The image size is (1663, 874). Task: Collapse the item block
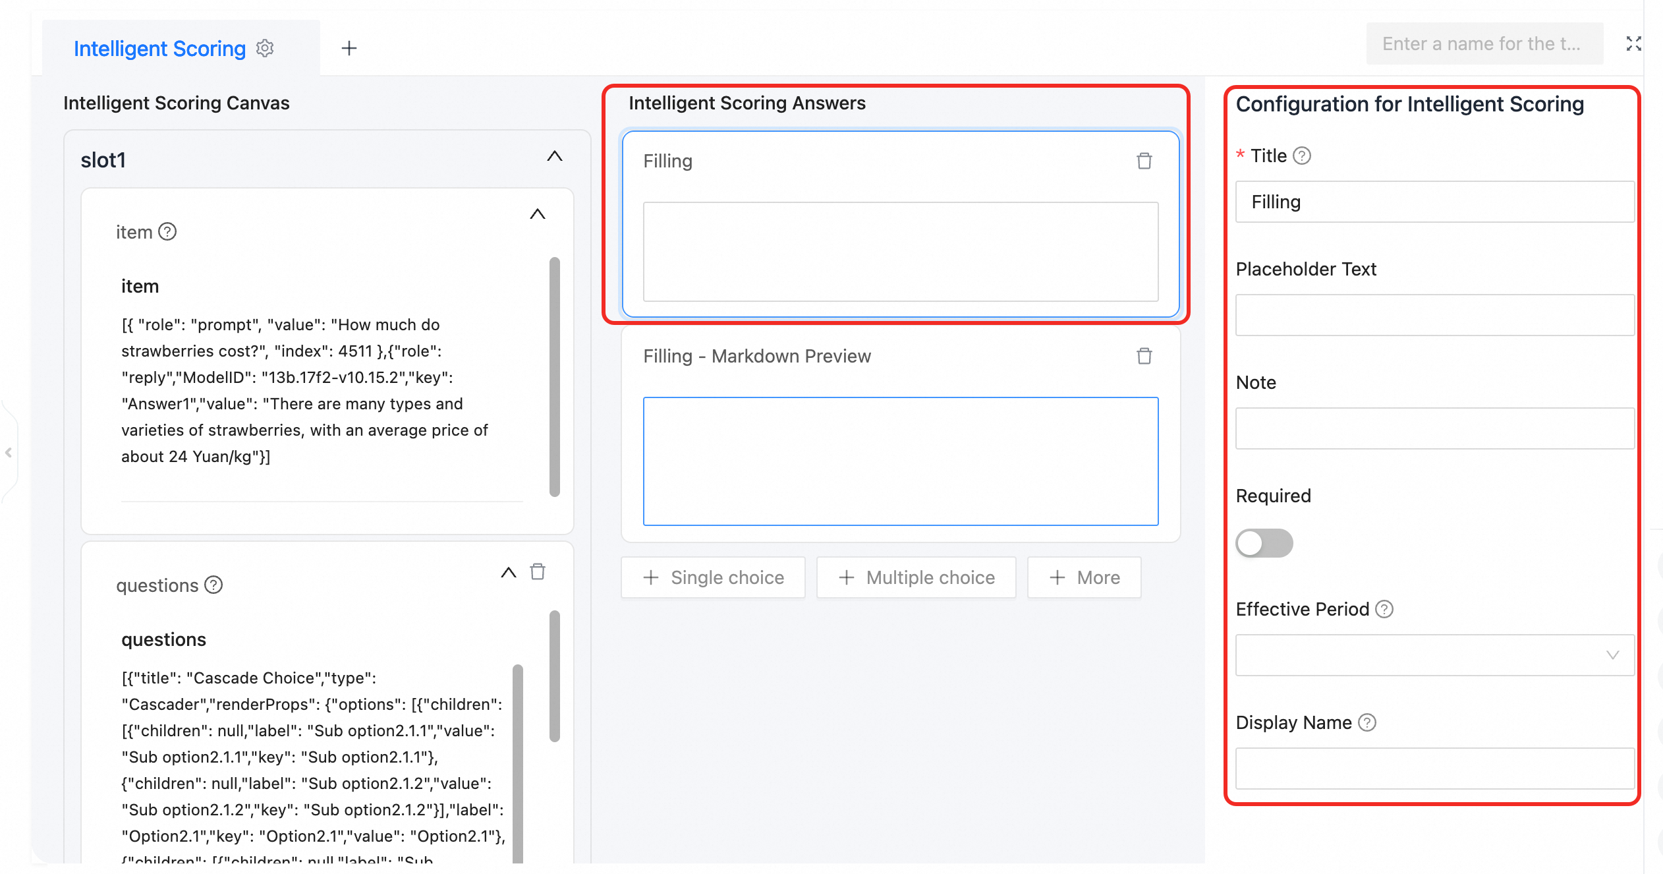pyautogui.click(x=538, y=214)
